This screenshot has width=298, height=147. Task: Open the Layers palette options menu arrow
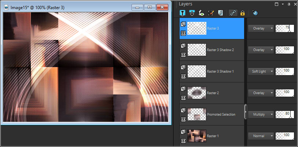point(283,4)
